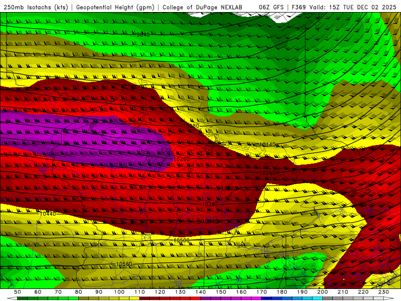Click the bright cyan swatch before 200
401x301 pixels.
317,298
